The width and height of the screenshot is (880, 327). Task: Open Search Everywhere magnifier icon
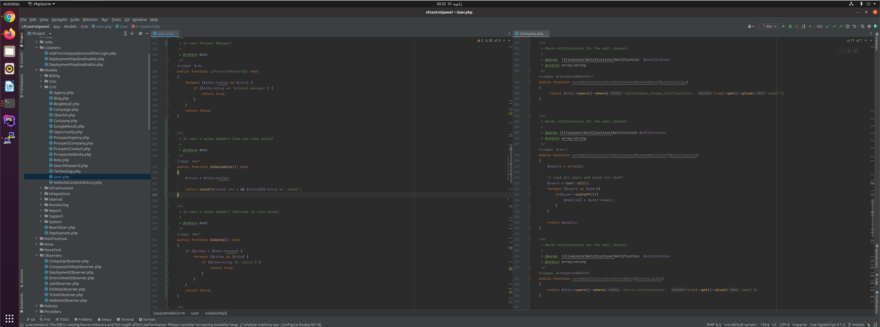(862, 26)
